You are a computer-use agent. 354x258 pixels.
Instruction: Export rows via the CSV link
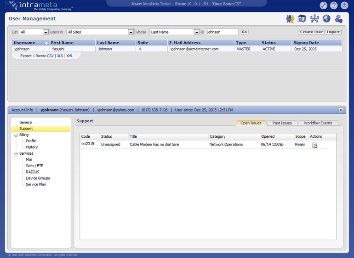(x=50, y=56)
